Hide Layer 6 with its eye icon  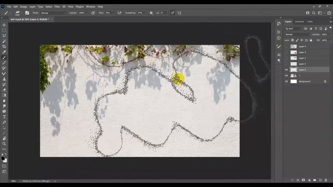click(286, 70)
